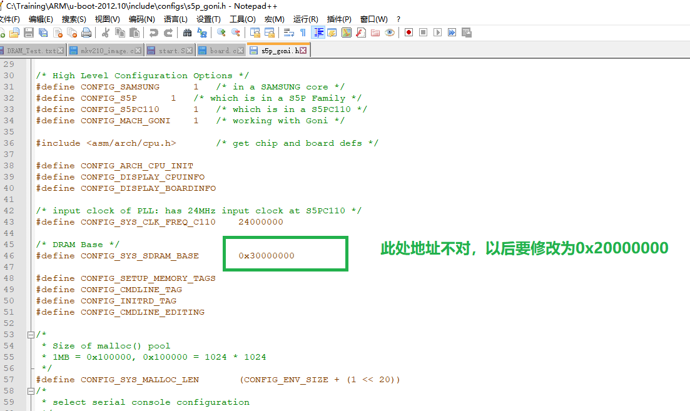Click CONFIG_SYS_MALLOC_LEN on line 57
Screen dimensions: 690x411
(140, 380)
